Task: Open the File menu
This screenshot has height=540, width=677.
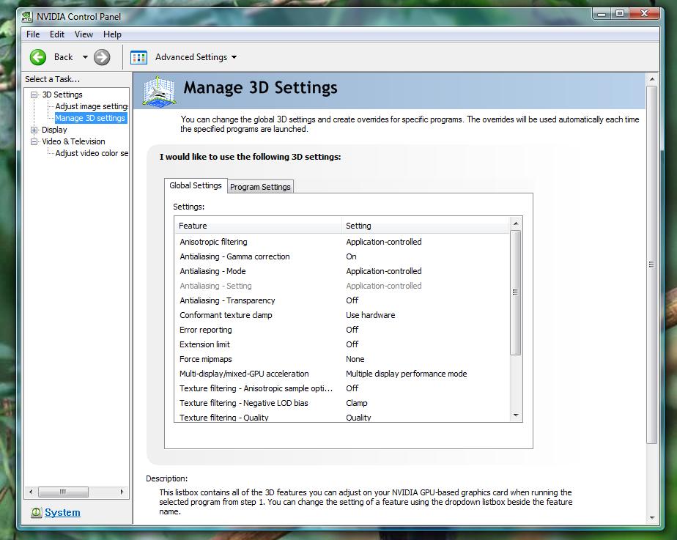Action: tap(33, 34)
